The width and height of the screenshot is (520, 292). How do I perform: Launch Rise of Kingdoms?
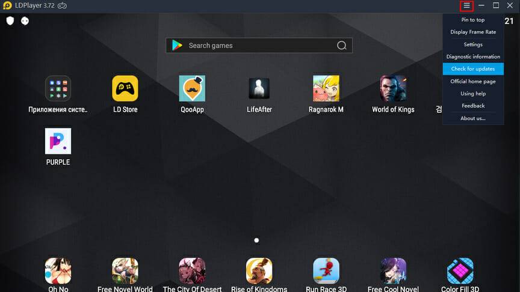click(x=259, y=271)
